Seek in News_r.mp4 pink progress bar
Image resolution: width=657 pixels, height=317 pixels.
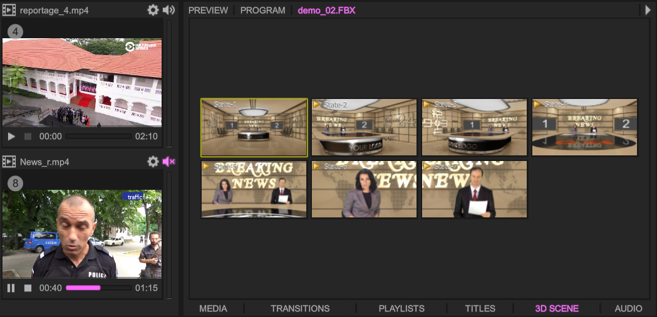(98, 288)
